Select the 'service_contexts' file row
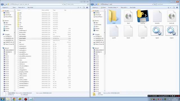Screen dimensions: 180x101 click(x=44, y=80)
